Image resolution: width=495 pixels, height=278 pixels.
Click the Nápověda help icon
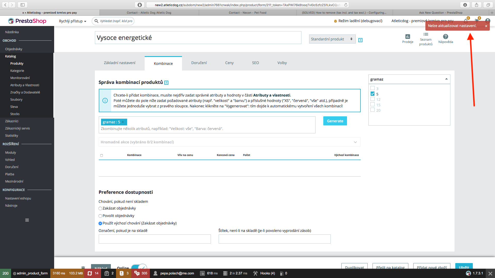pyautogui.click(x=445, y=37)
